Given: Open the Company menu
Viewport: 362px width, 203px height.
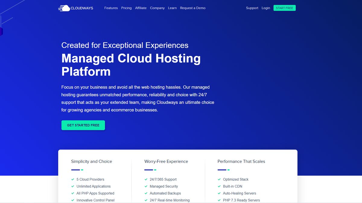Looking at the screenshot, I should 157,8.
